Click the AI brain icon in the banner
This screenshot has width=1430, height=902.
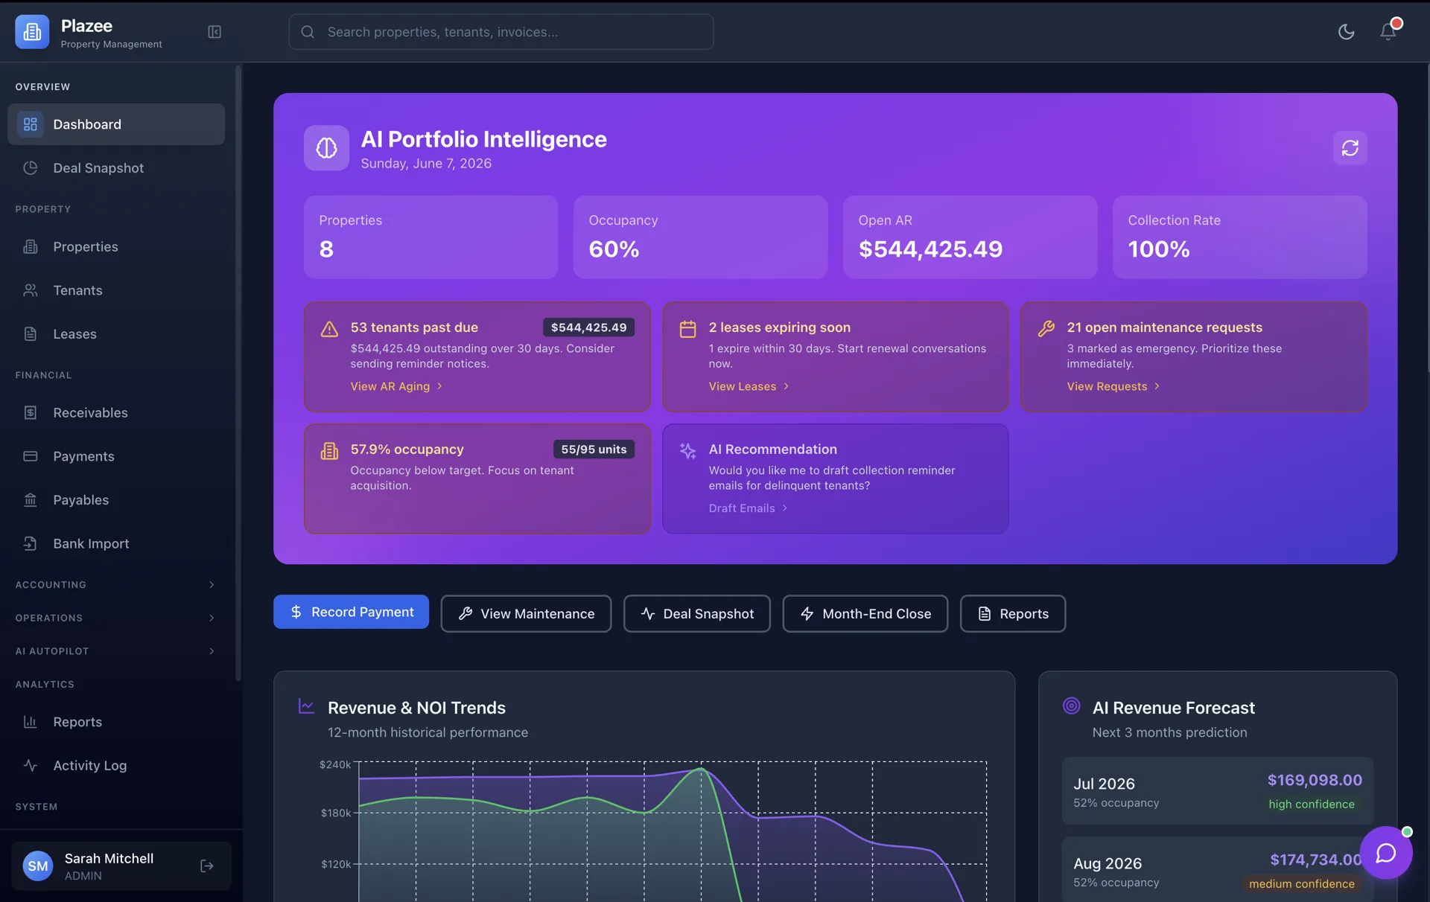[326, 148]
